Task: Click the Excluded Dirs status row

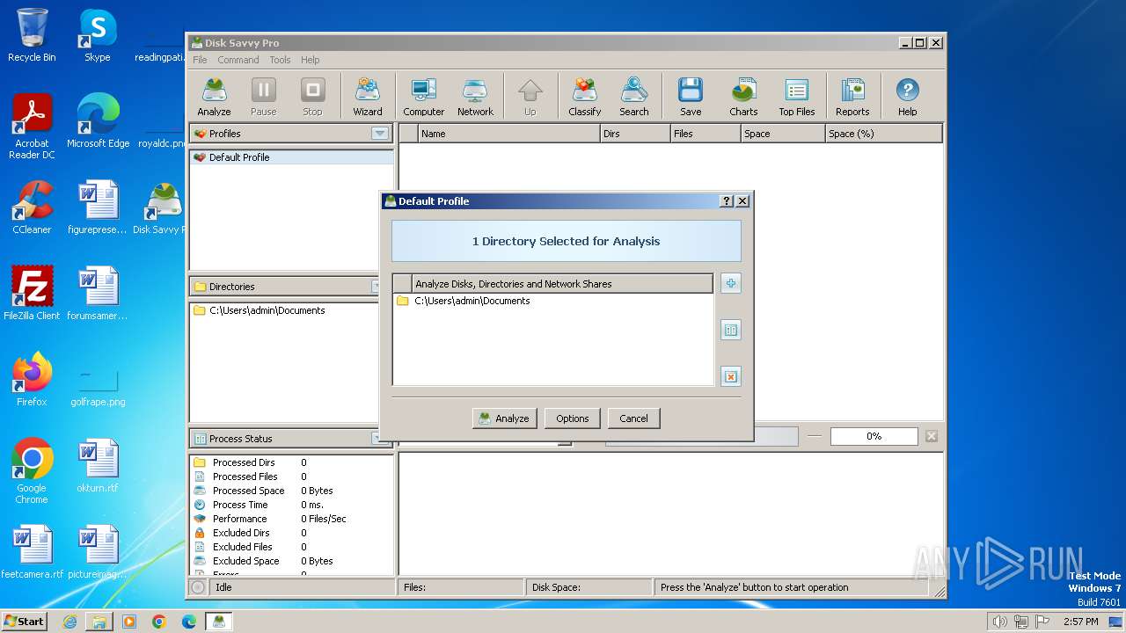Action: pyautogui.click(x=291, y=533)
